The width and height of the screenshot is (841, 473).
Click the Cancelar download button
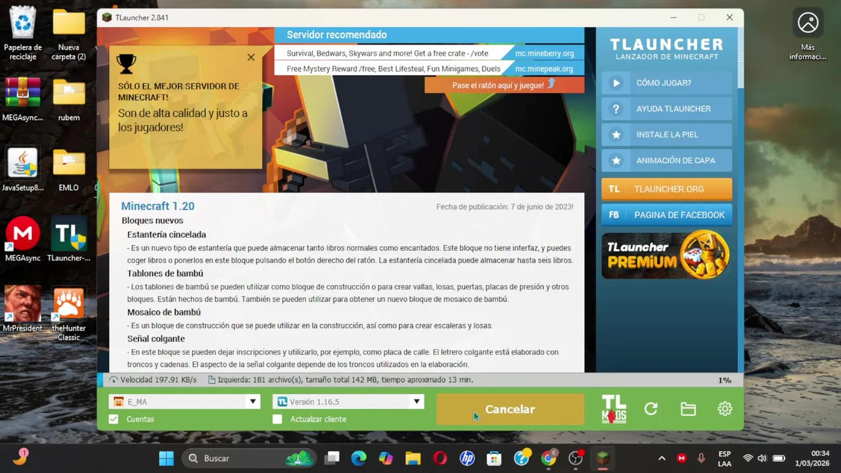(x=510, y=409)
